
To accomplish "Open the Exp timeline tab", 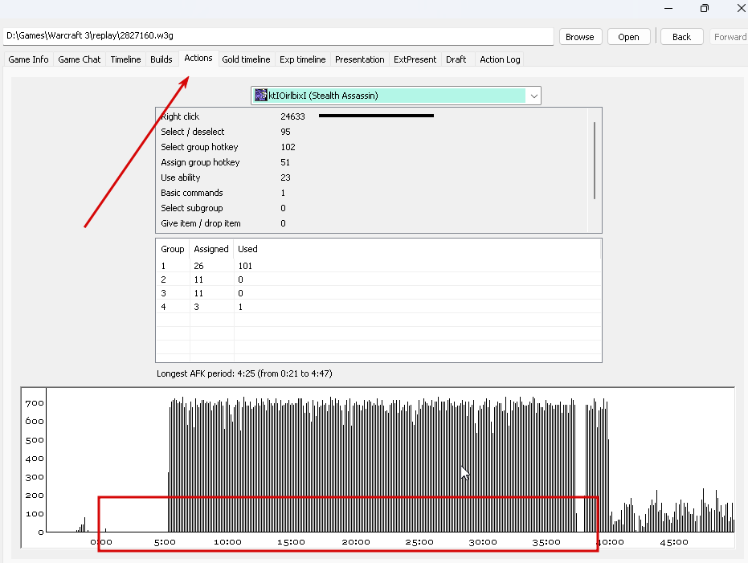I will 302,59.
